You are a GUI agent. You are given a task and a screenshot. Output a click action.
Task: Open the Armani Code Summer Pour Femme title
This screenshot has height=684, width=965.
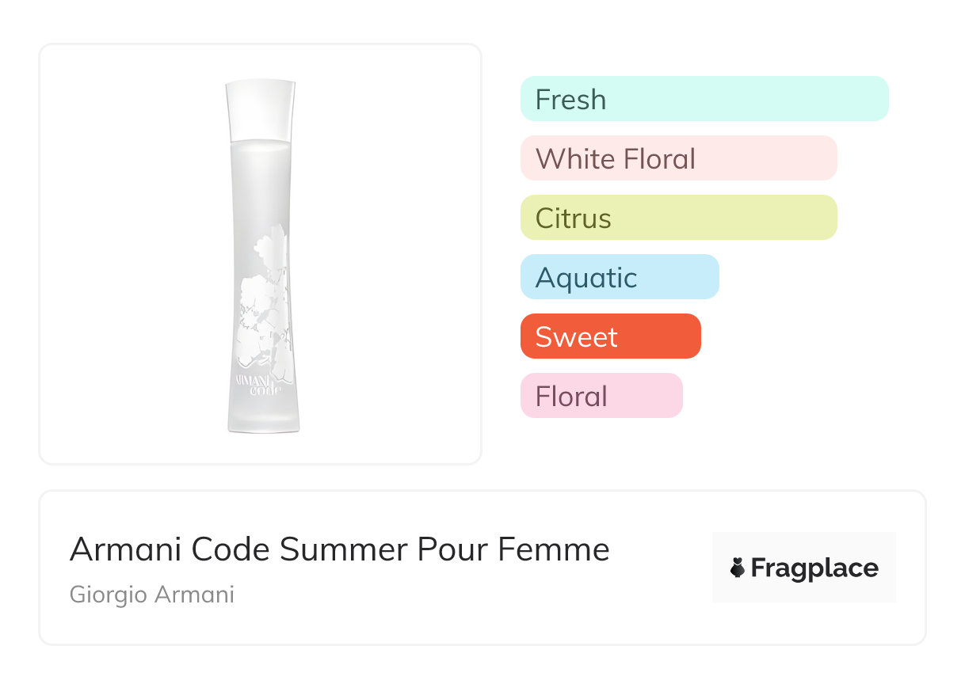(339, 549)
